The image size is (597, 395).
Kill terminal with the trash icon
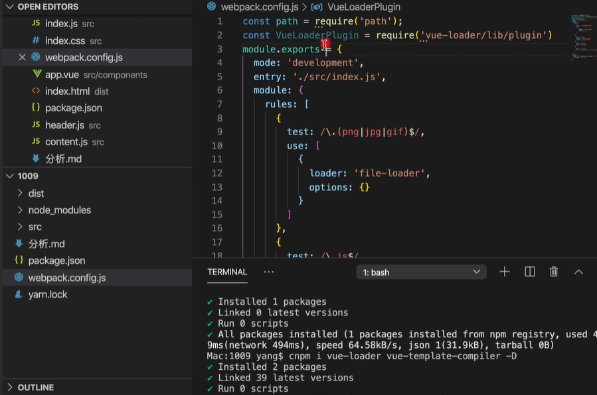pyautogui.click(x=554, y=272)
